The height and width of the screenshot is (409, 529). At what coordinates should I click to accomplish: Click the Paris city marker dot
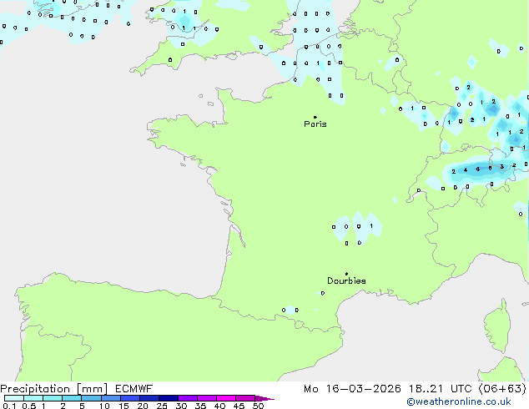pyautogui.click(x=315, y=117)
